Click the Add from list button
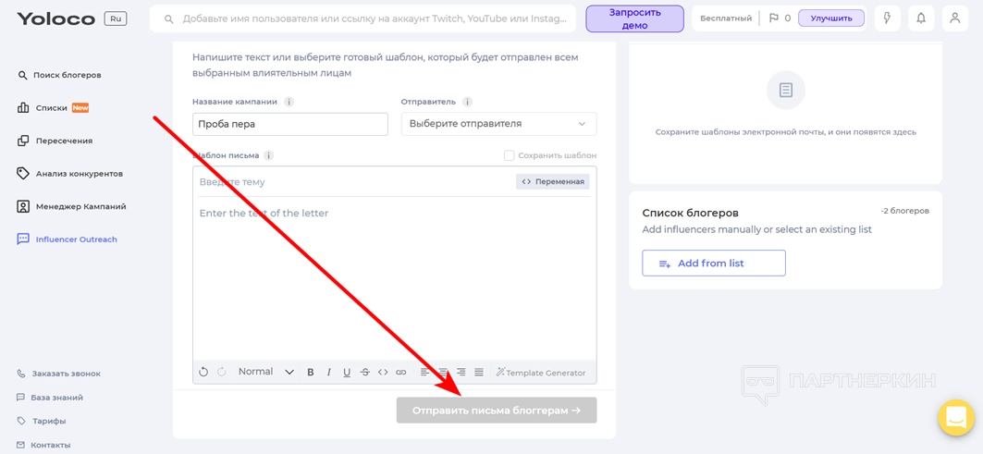Screen dimensions: 983x454 (x=713, y=264)
